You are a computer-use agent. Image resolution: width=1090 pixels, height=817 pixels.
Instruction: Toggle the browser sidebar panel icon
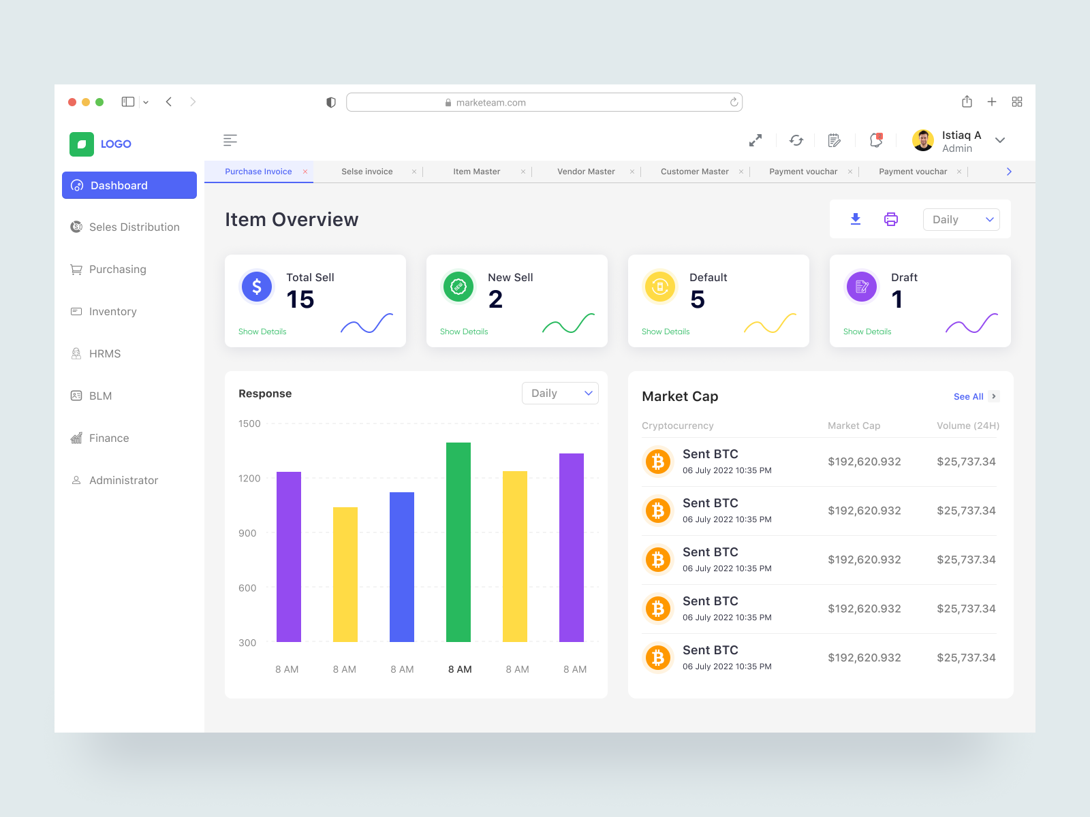coord(127,101)
